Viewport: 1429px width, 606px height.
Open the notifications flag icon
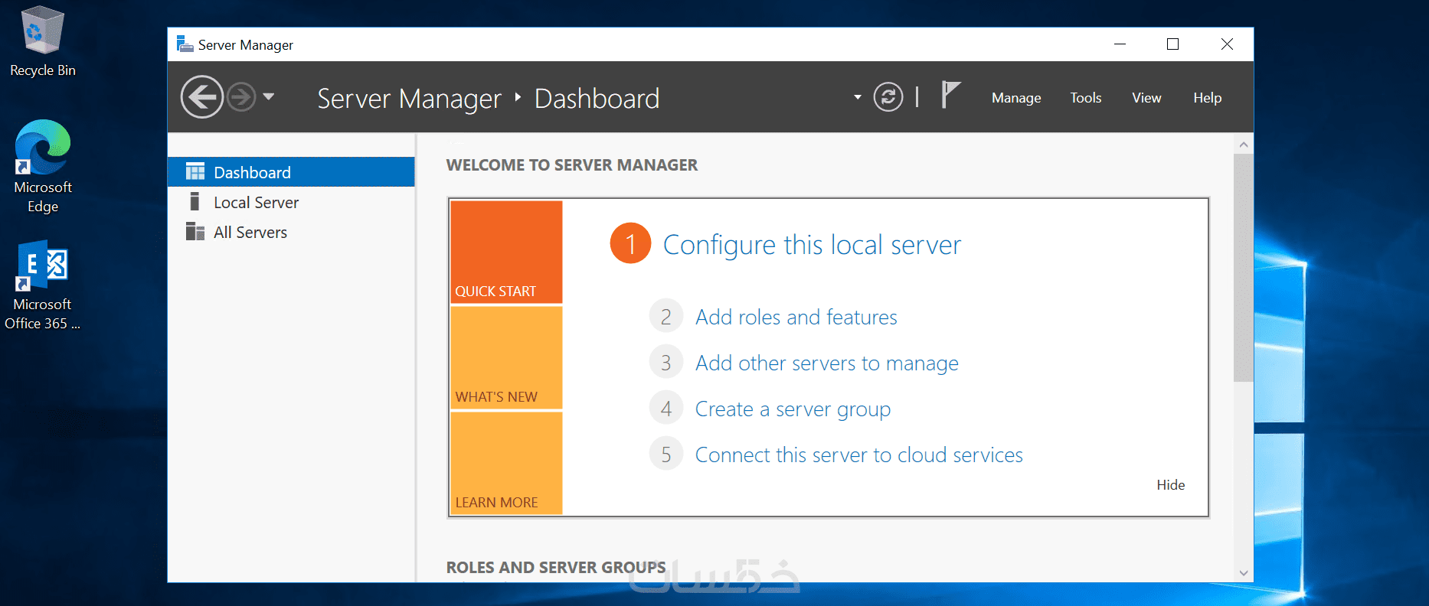pos(950,96)
